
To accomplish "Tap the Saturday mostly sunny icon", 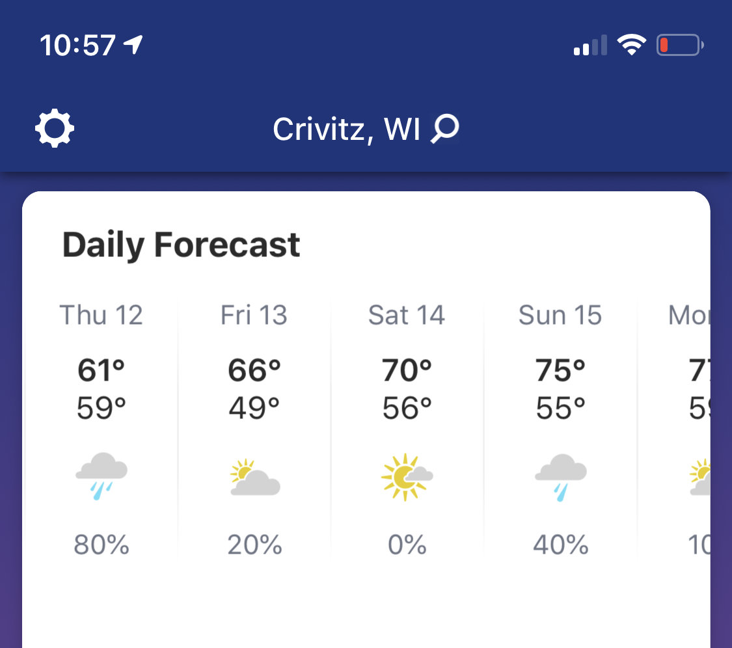I will (407, 477).
